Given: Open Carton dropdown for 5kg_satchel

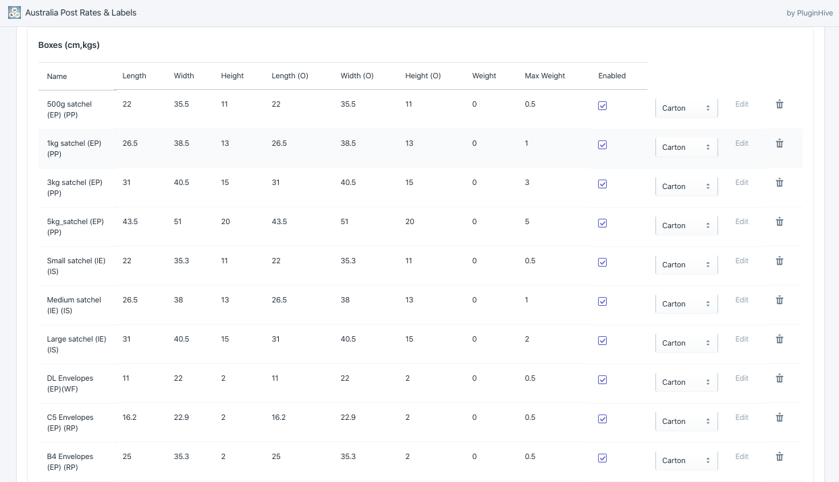Looking at the screenshot, I should [x=686, y=225].
